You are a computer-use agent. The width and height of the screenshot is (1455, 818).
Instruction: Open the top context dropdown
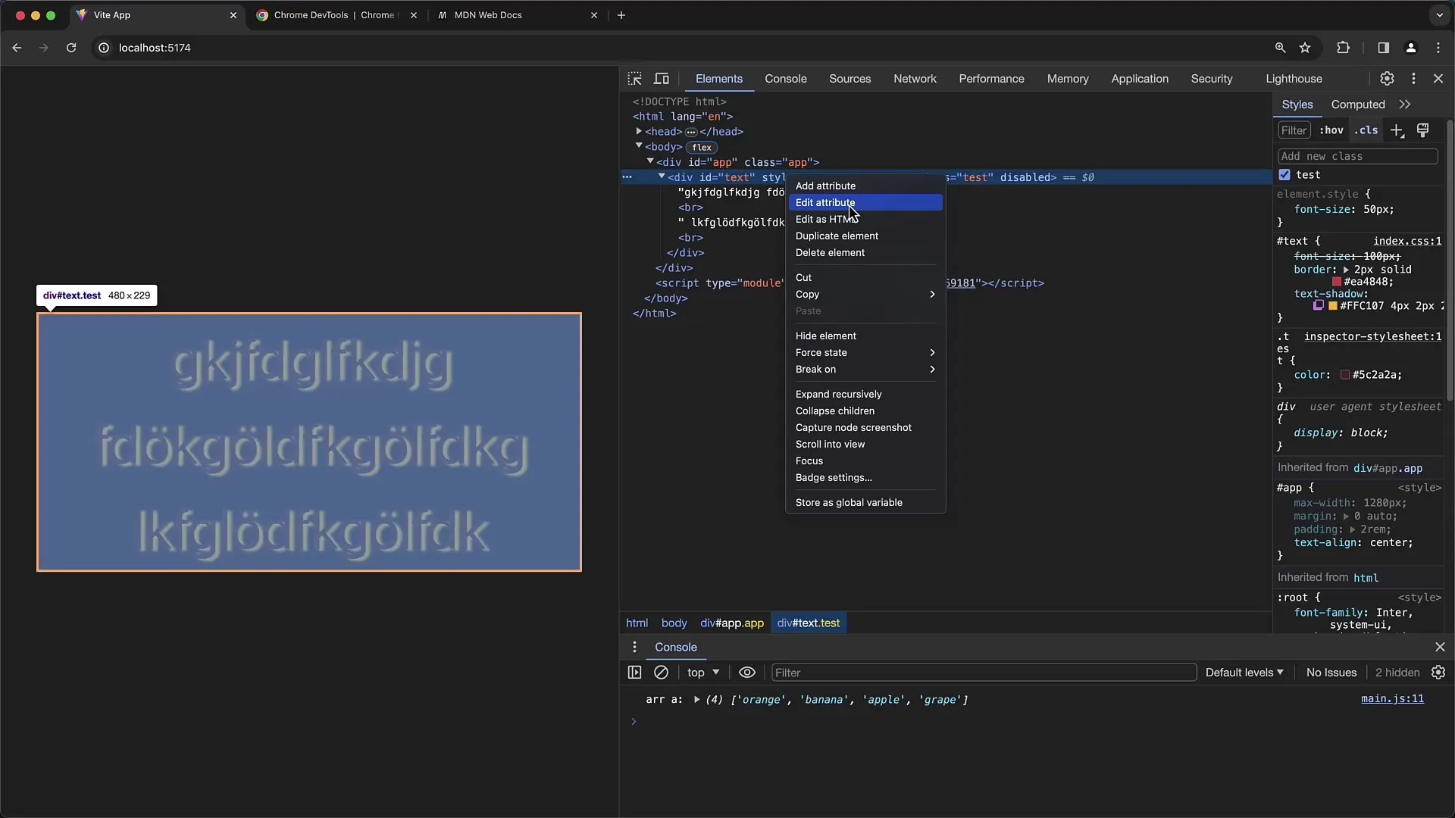702,673
